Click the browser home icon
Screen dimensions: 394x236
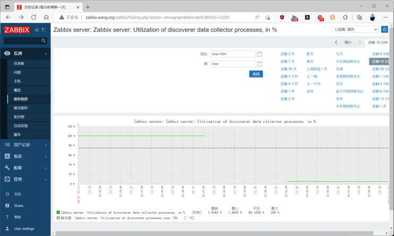point(46,18)
